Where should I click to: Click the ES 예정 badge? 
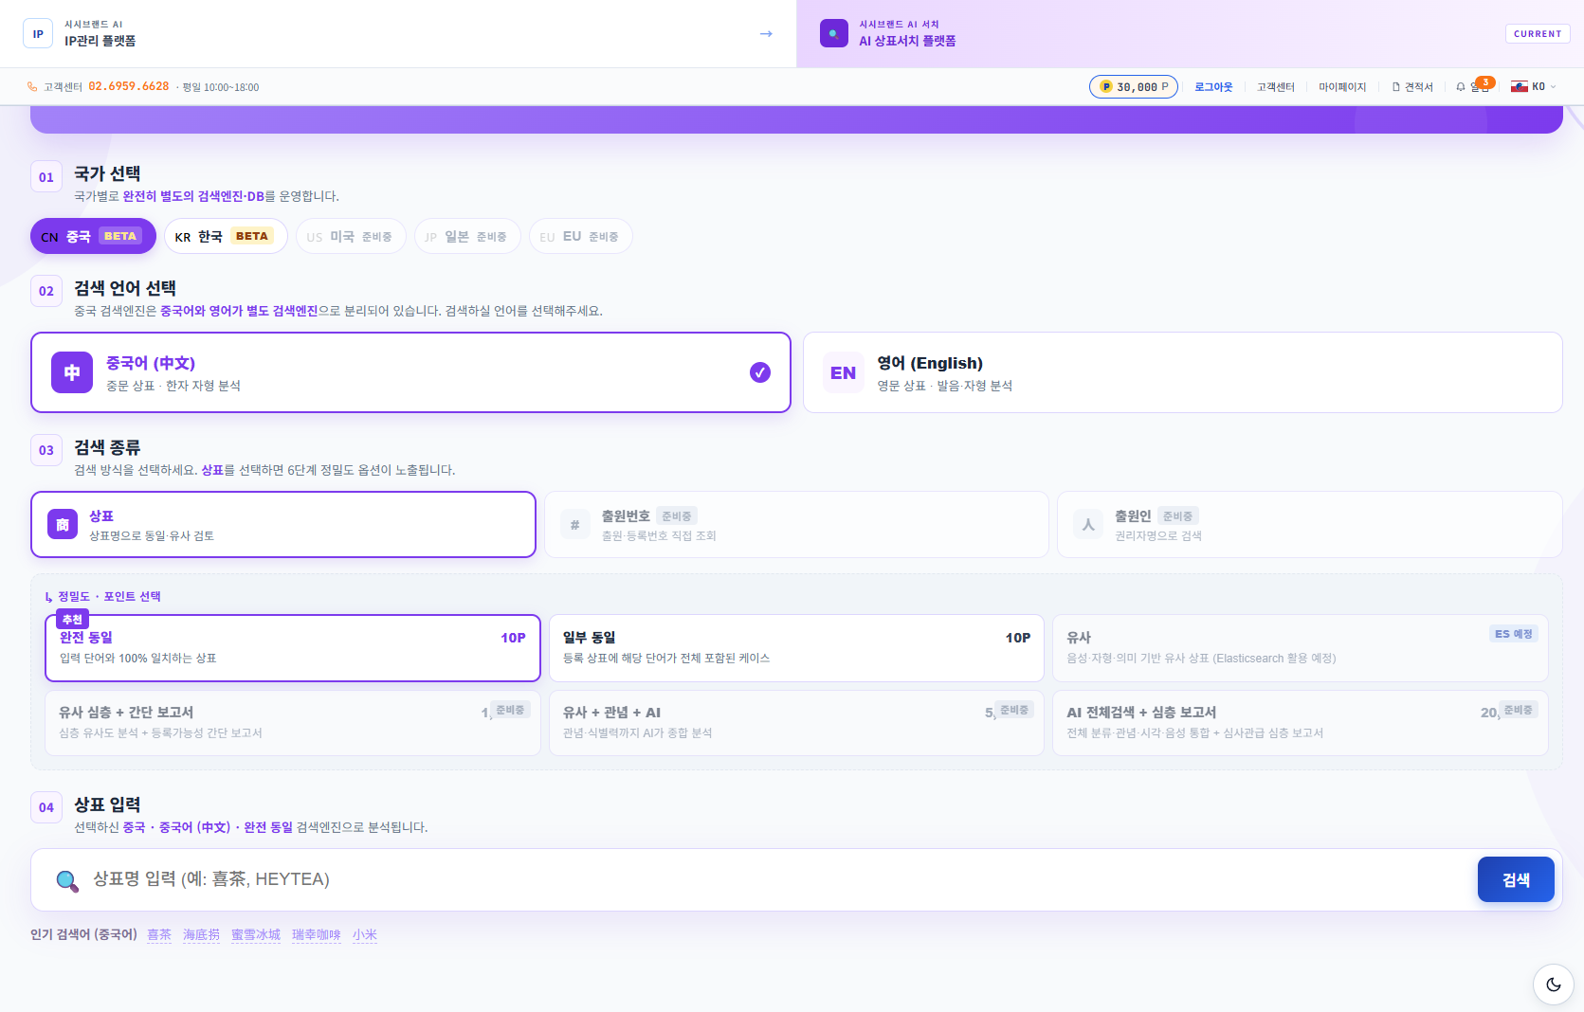pyautogui.click(x=1513, y=634)
